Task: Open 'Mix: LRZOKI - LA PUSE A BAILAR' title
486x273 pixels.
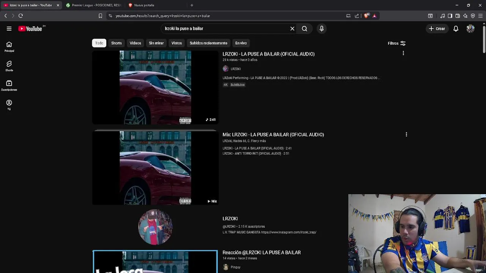Action: point(273,135)
